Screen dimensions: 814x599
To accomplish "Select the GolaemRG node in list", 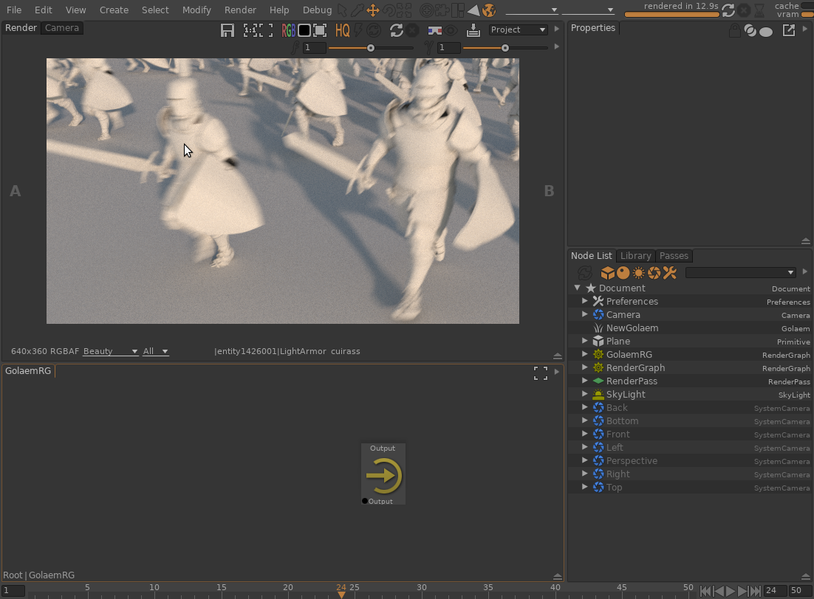I will (629, 355).
